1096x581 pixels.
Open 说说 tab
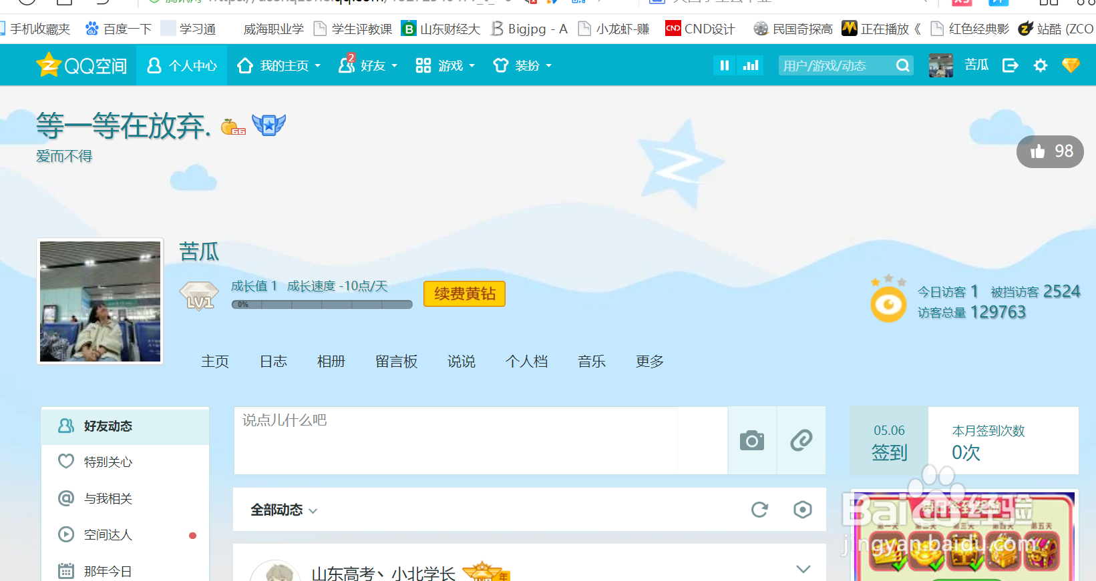coord(462,362)
